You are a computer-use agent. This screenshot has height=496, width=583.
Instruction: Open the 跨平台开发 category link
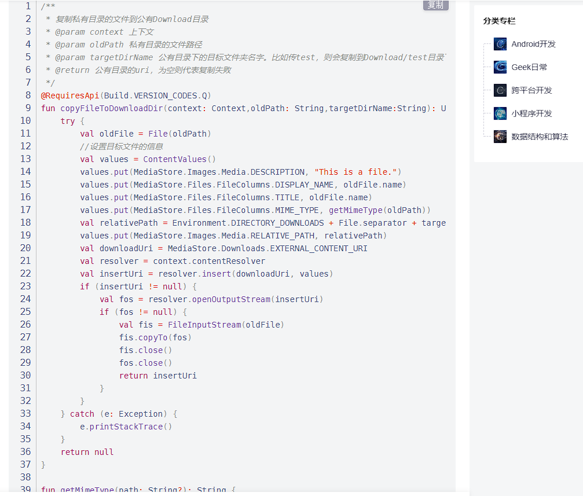coord(531,90)
